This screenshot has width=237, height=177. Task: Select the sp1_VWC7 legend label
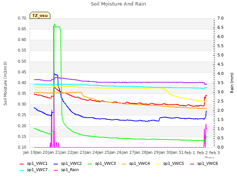37,170
